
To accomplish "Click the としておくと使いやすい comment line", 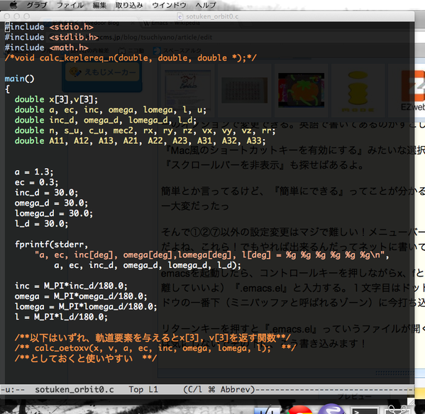I will click(86, 358).
